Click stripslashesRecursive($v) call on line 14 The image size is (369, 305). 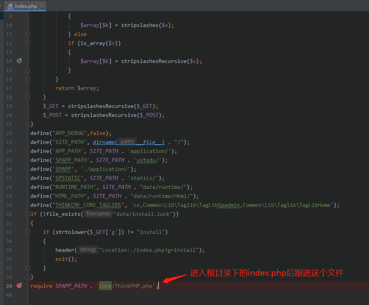(x=160, y=61)
